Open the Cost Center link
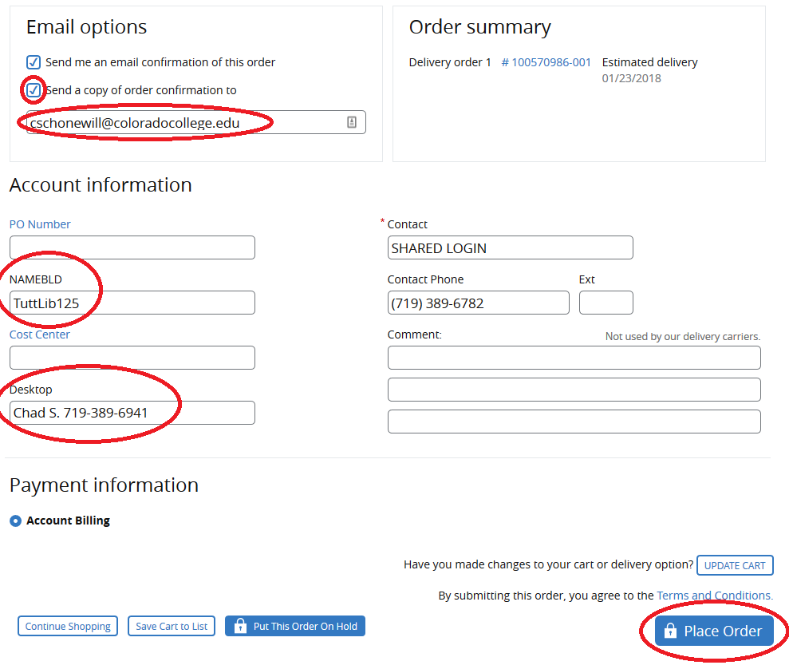The width and height of the screenshot is (789, 665). coord(40,334)
